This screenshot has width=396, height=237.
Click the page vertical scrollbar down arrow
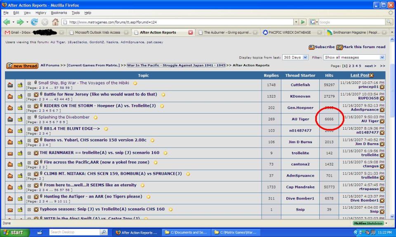[392, 216]
